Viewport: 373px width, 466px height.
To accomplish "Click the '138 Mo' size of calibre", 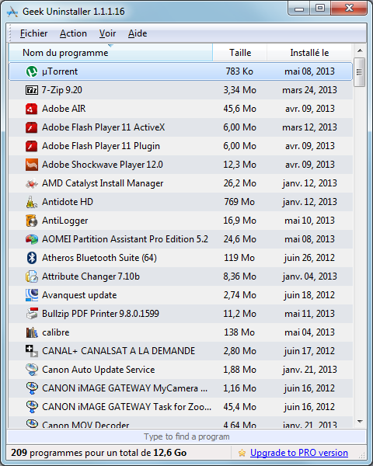I will coord(239,332).
